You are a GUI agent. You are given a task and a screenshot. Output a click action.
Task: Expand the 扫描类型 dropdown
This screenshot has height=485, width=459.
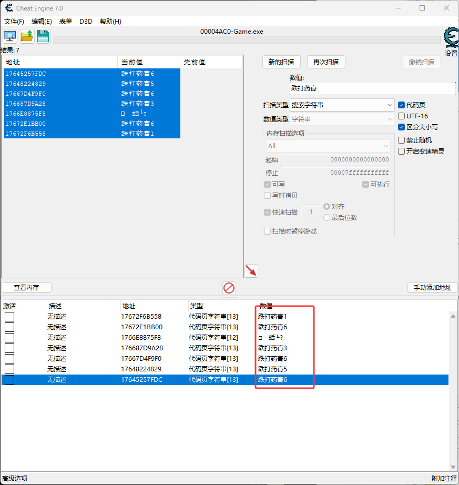pos(342,105)
